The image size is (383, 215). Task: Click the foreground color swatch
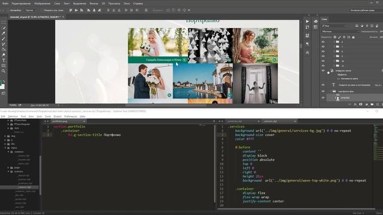1,84
